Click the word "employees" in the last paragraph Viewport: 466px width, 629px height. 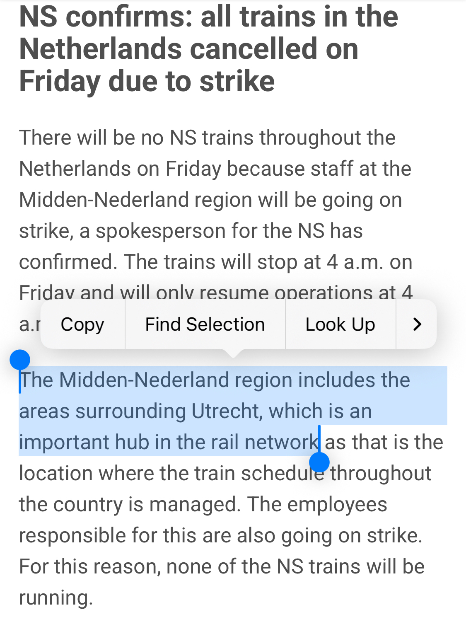(x=337, y=505)
